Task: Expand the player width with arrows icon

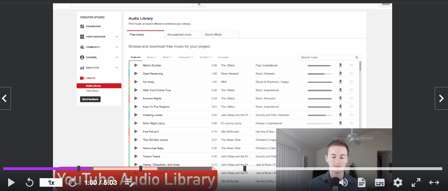Action: (434, 182)
